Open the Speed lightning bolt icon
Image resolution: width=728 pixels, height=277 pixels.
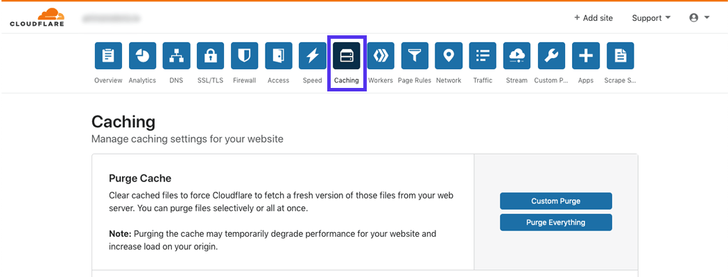pos(313,56)
